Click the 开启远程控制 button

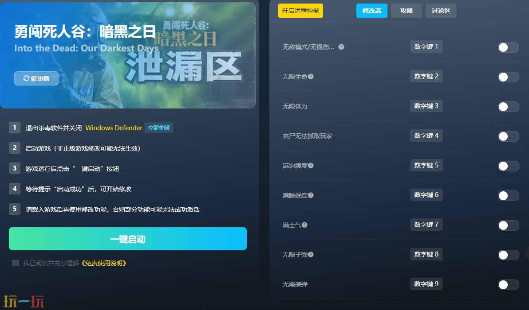pos(300,11)
